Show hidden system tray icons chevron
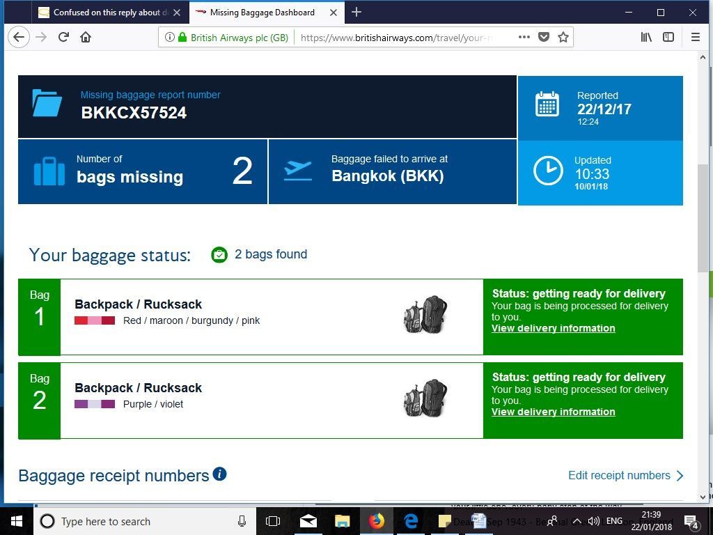This screenshot has height=535, width=713. click(x=577, y=521)
